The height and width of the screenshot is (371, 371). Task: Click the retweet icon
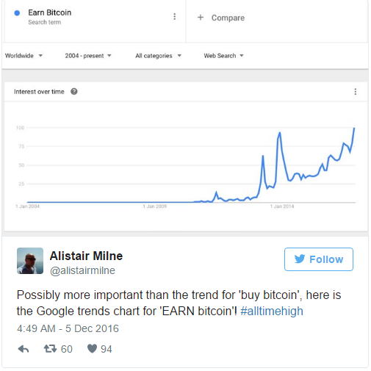pyautogui.click(x=50, y=349)
